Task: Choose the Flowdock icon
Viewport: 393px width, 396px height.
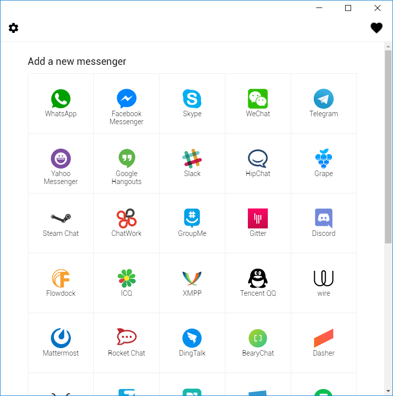Action: tap(61, 278)
